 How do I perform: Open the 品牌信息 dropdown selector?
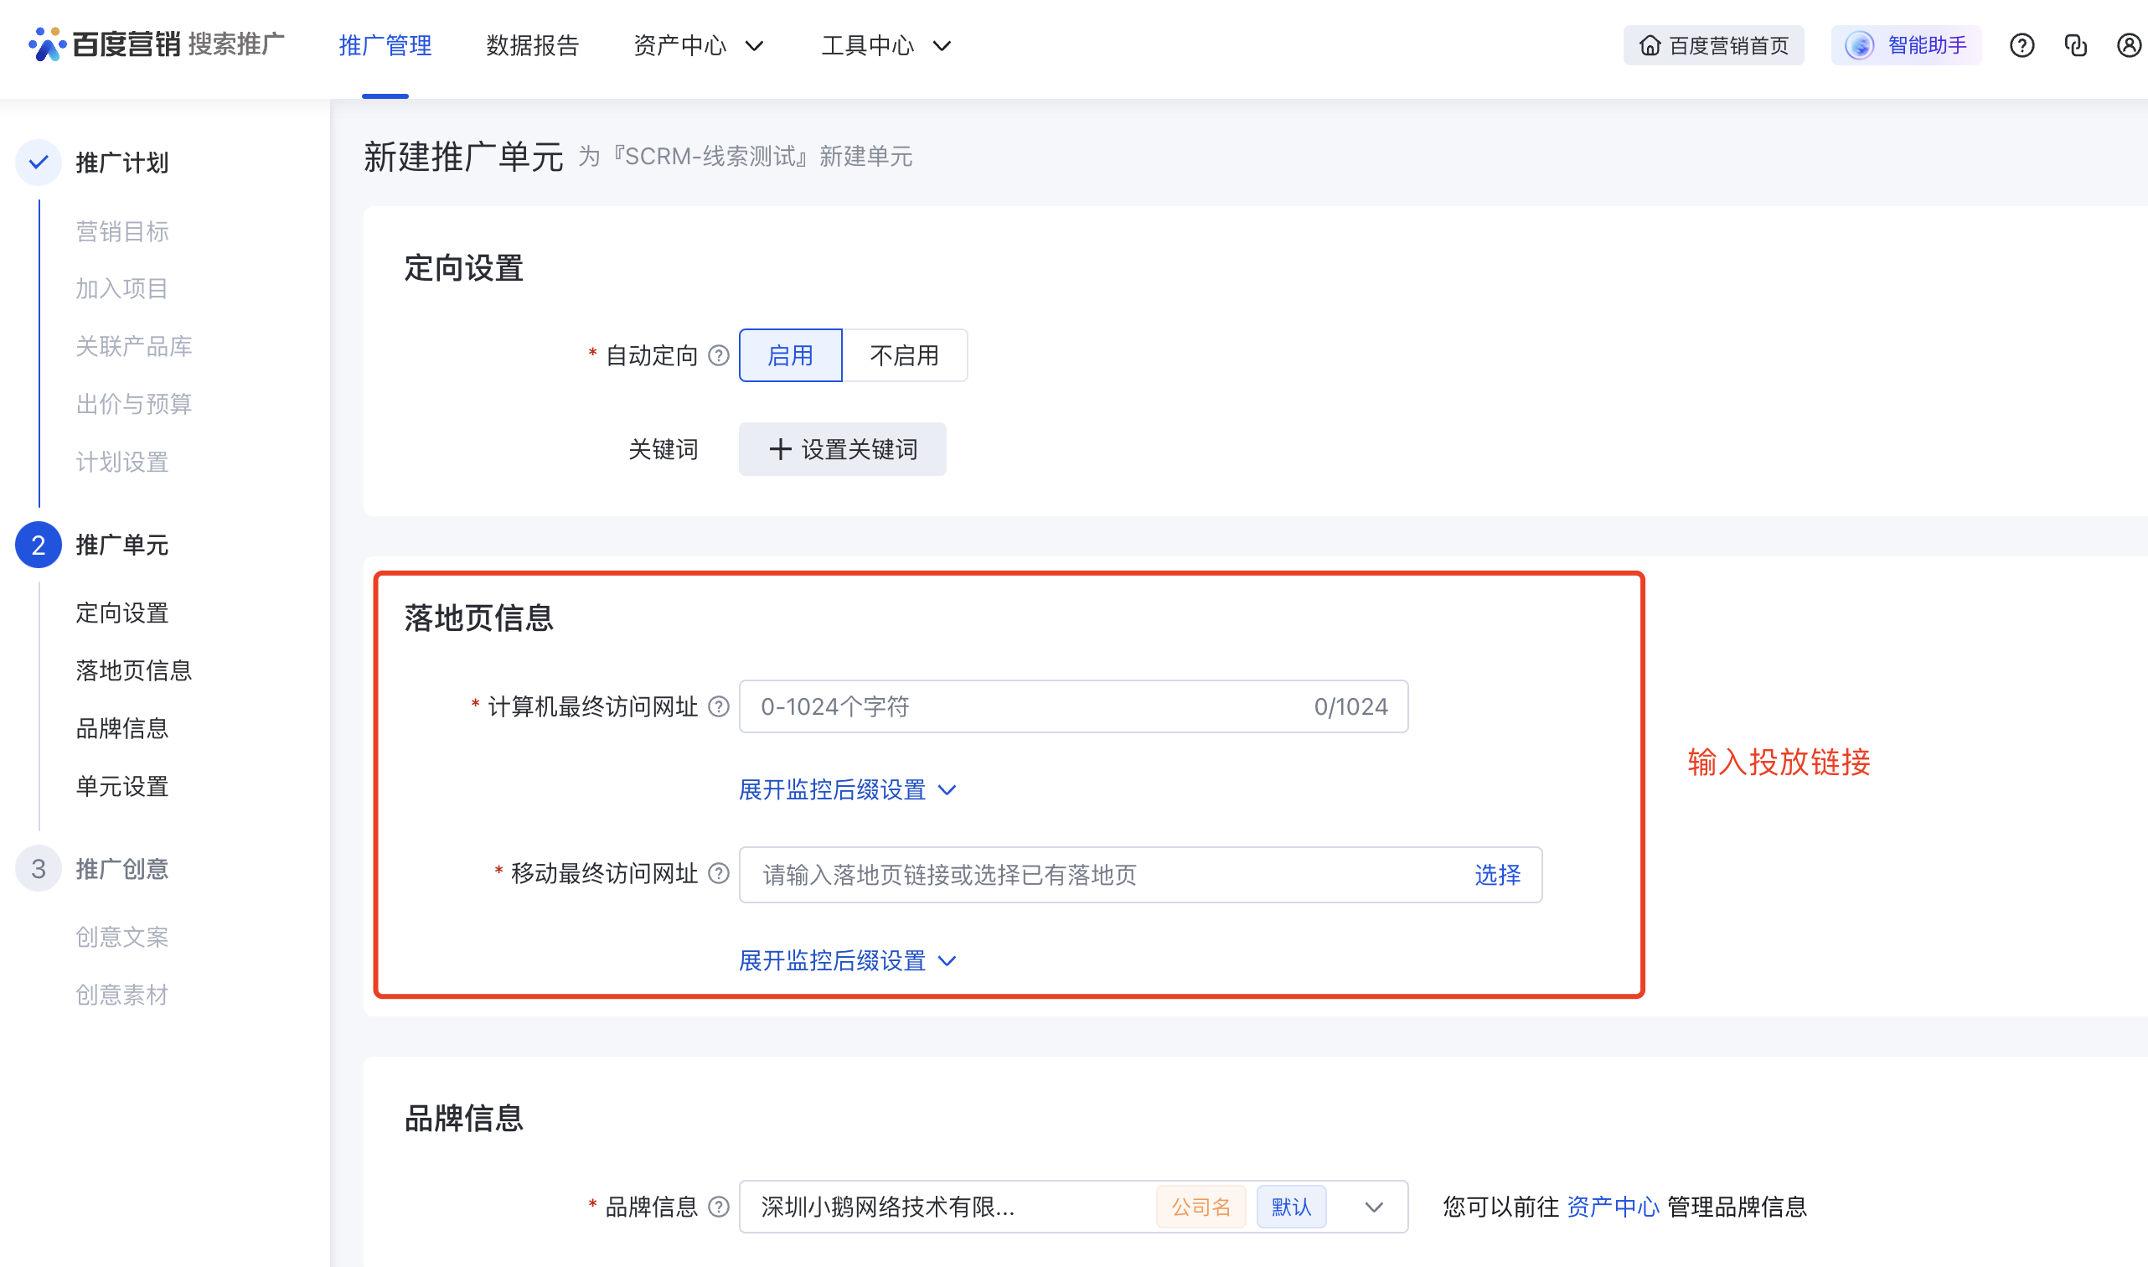[1073, 1207]
